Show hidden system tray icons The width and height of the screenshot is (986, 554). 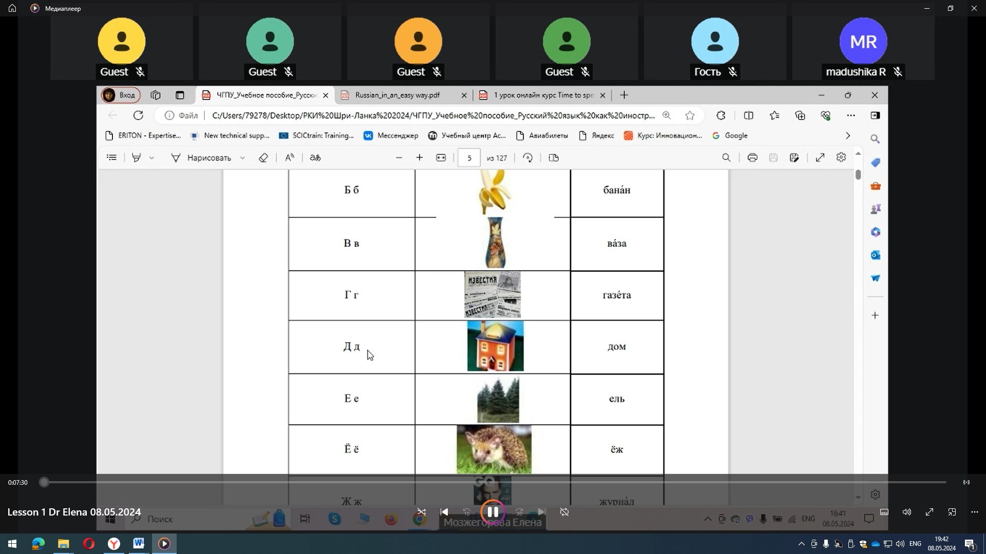pos(801,544)
